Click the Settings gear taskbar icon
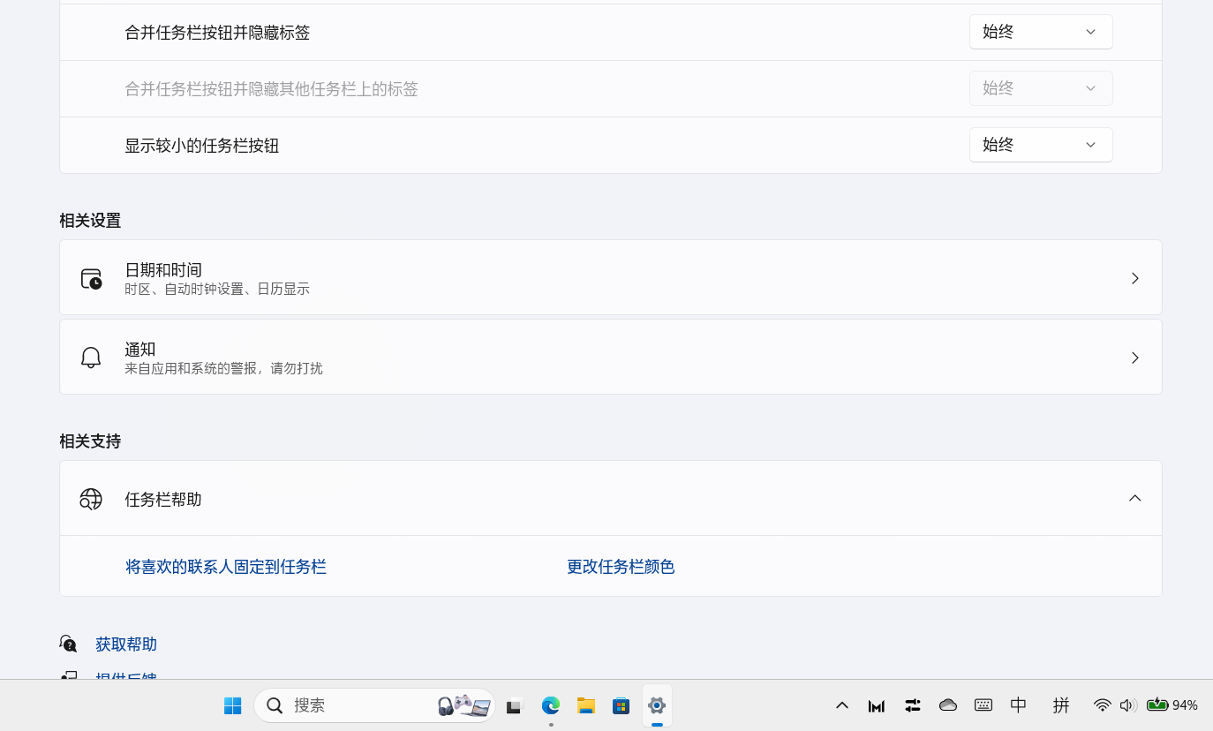The image size is (1213, 731). 657,705
